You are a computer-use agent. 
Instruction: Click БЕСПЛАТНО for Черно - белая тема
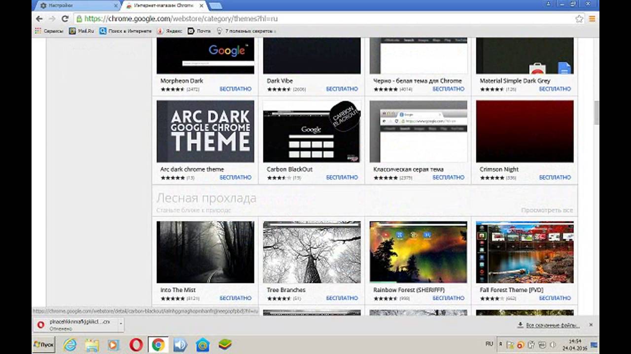pos(449,89)
